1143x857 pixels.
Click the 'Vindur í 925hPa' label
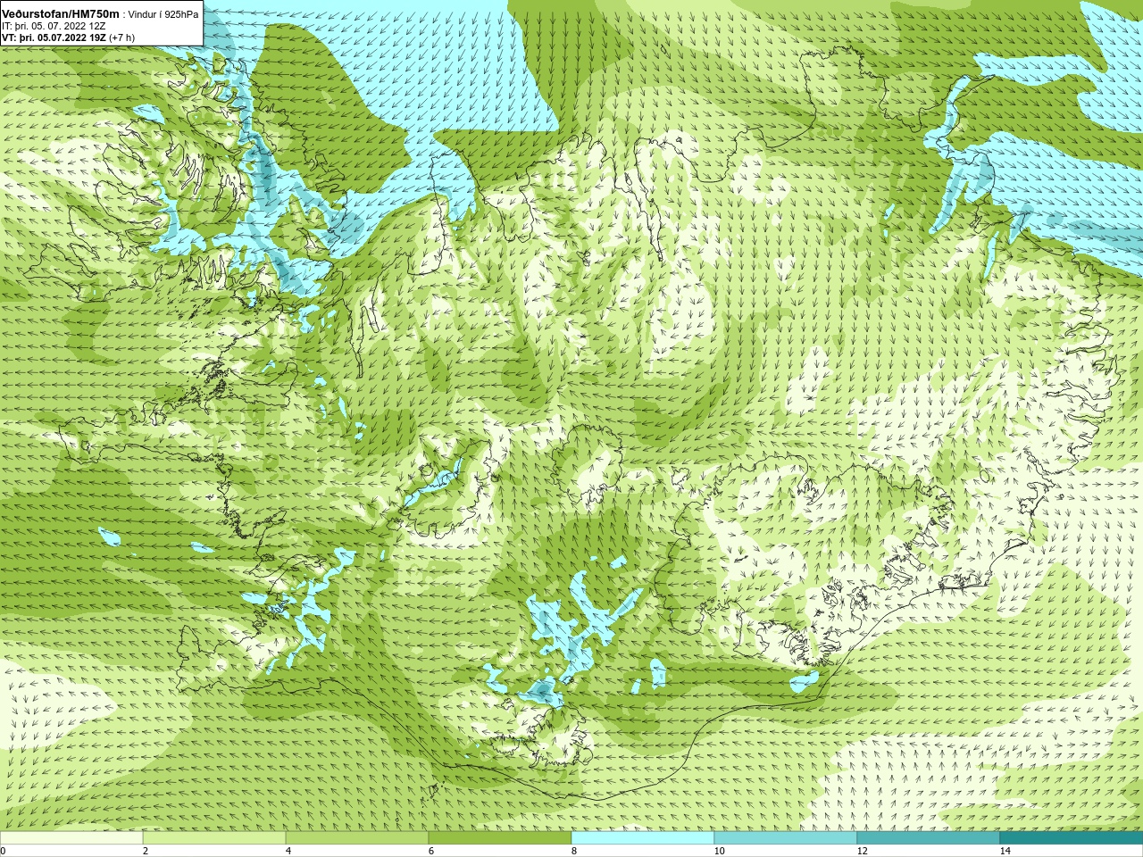[163, 15]
